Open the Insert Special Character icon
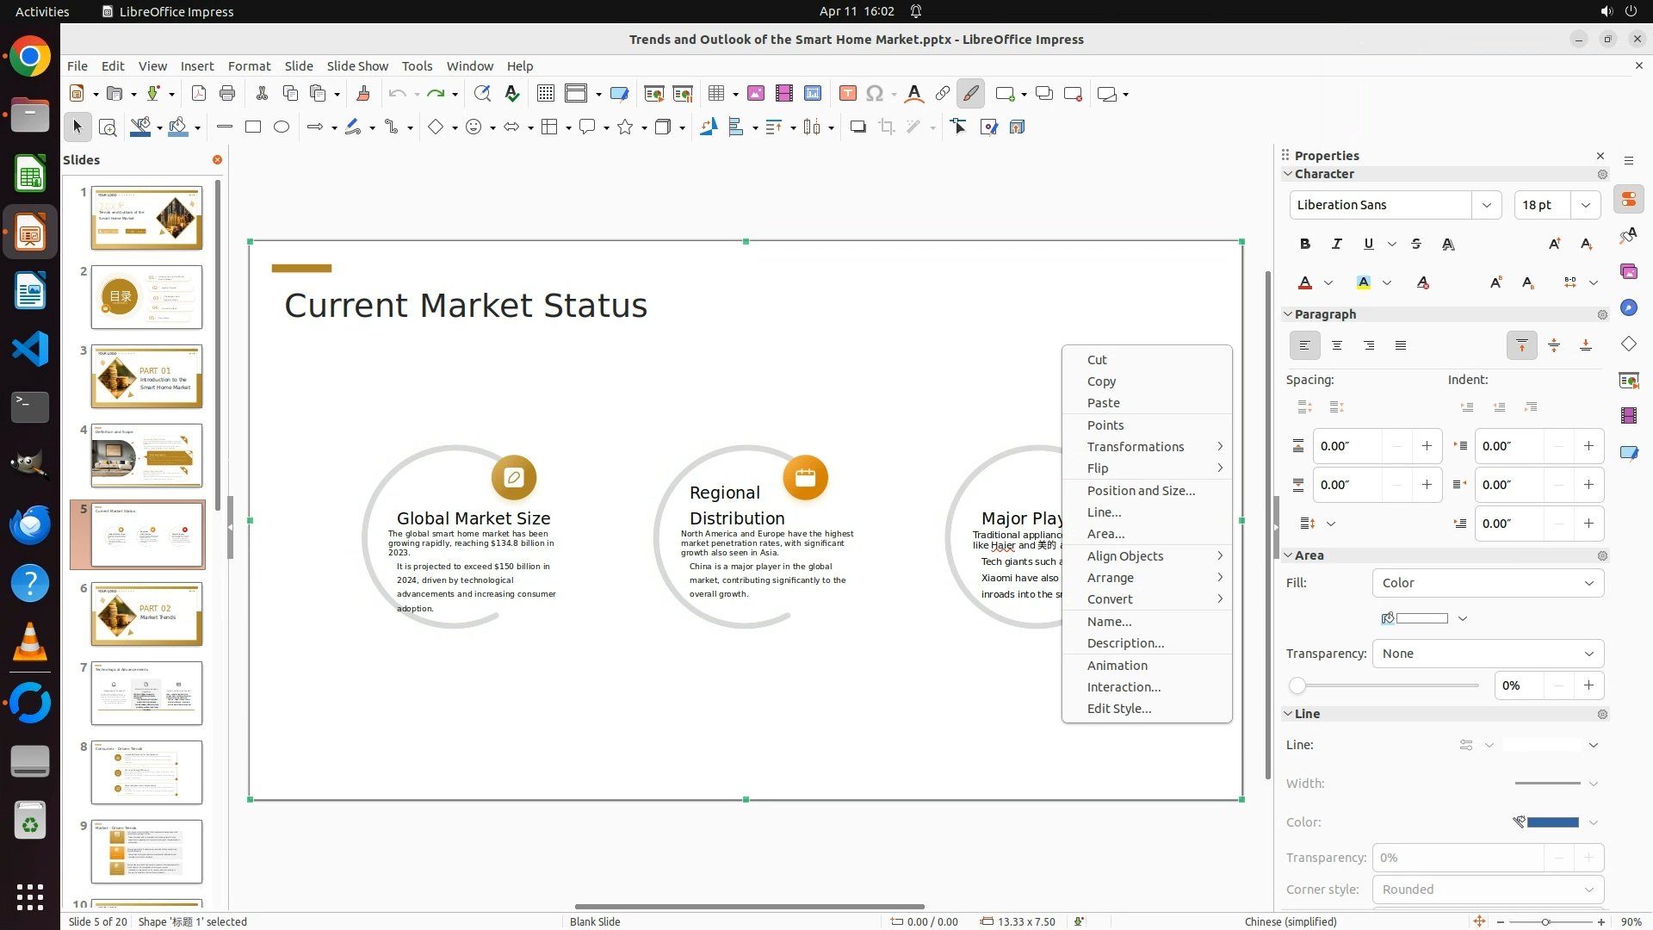The height and width of the screenshot is (930, 1653). coord(875,94)
